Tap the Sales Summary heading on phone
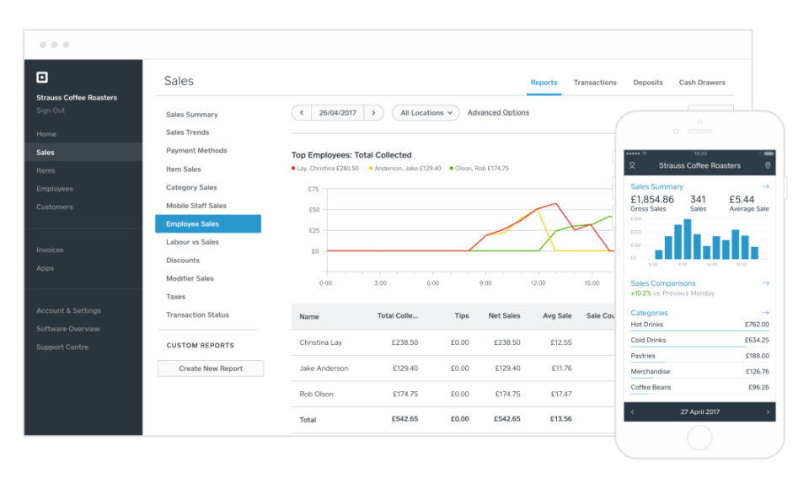This screenshot has width=809, height=484. click(x=656, y=187)
